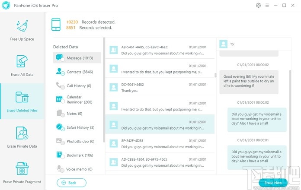
Task: Toggle Calendar Reminder (260) checkbox
Action: 63,101
